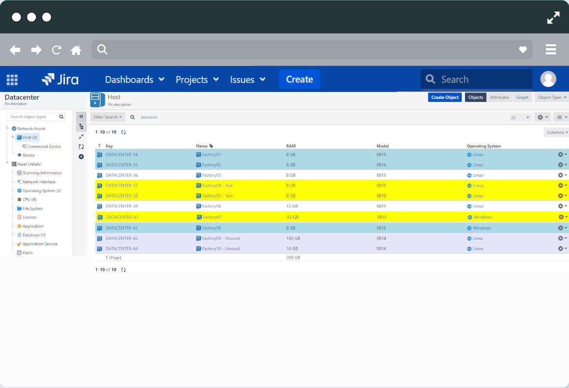Click the 100 GB RAM cell
569x388 pixels.
[294, 238]
